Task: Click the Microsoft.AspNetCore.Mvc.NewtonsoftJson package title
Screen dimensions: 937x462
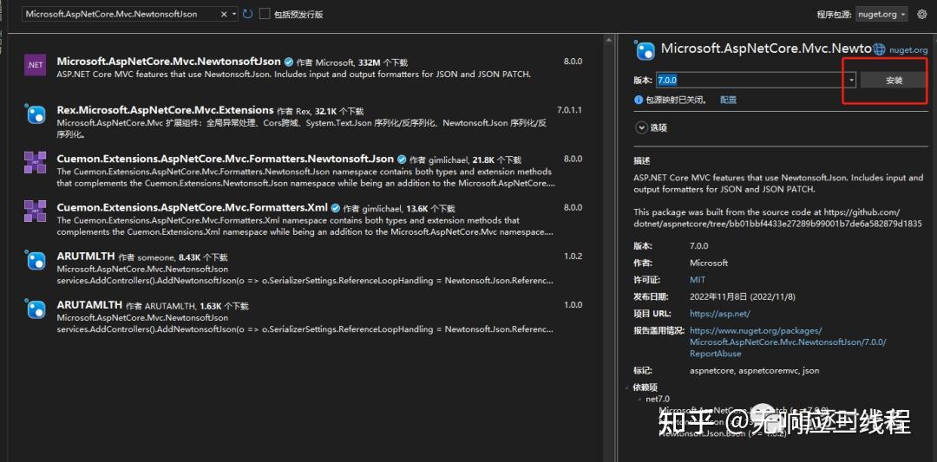Action: pyautogui.click(x=168, y=62)
